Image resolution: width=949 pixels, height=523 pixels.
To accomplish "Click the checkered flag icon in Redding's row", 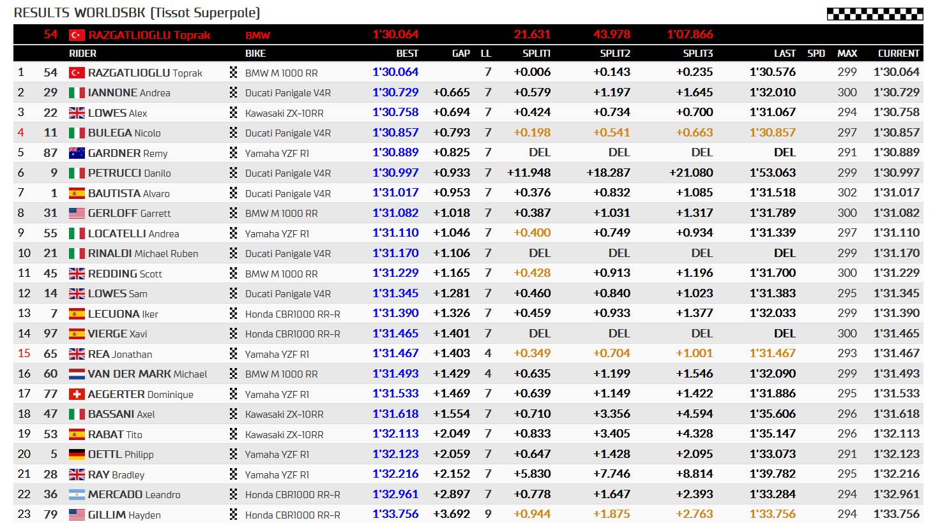I will pos(233,274).
